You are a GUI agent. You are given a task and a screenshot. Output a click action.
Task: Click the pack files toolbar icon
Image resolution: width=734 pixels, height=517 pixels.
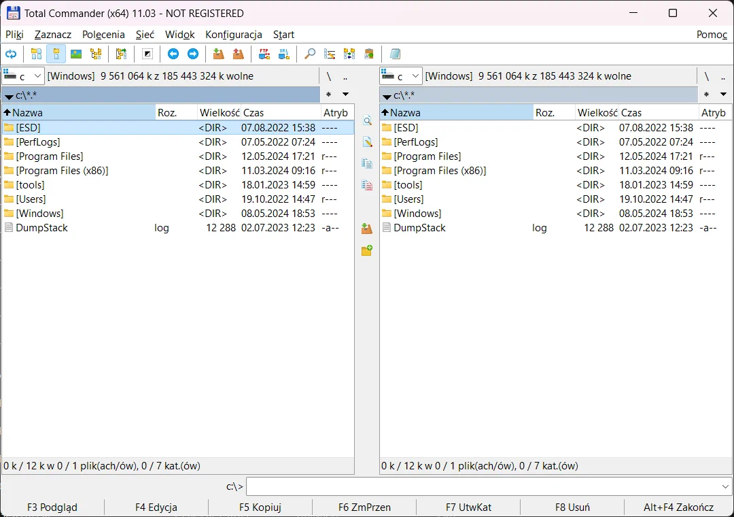coord(218,54)
